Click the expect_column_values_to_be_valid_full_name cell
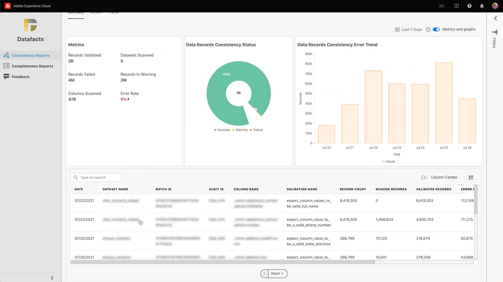The height and width of the screenshot is (282, 503). pyautogui.click(x=309, y=203)
